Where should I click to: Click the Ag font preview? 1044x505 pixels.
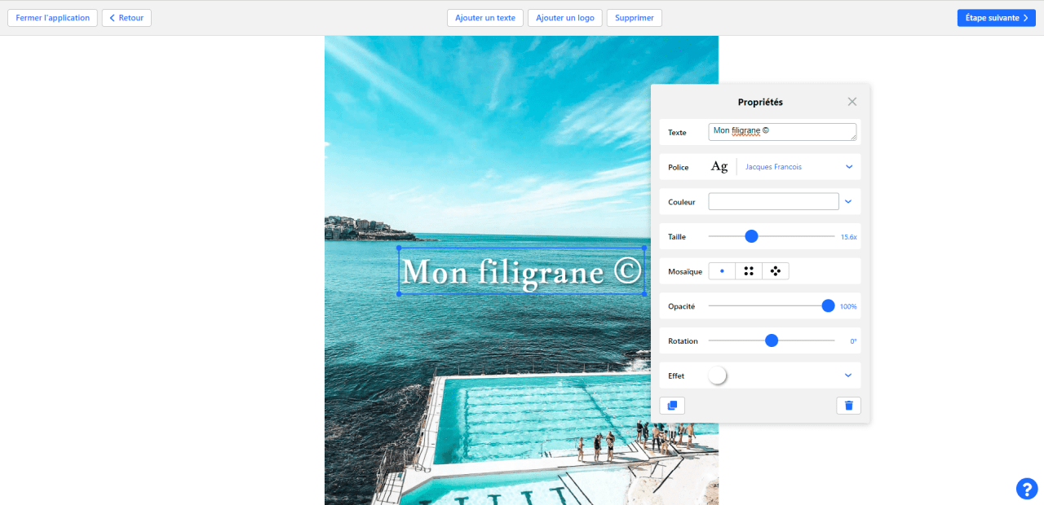pos(719,166)
